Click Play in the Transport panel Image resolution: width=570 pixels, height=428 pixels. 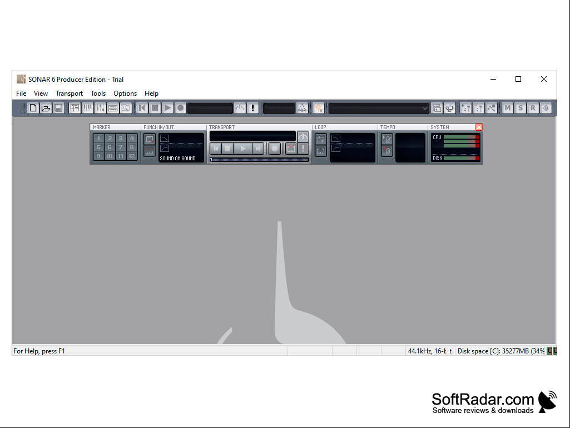[x=242, y=149]
